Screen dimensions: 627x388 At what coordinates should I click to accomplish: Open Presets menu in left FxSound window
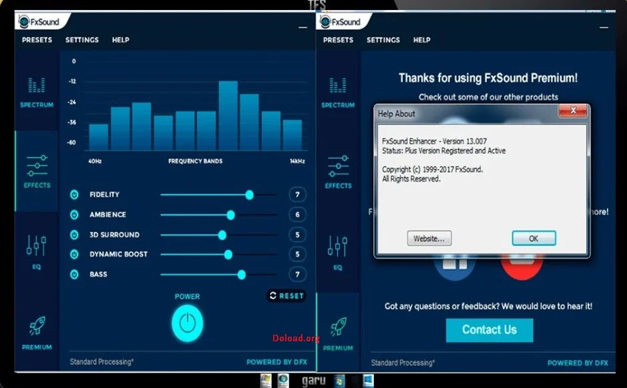[x=37, y=40]
